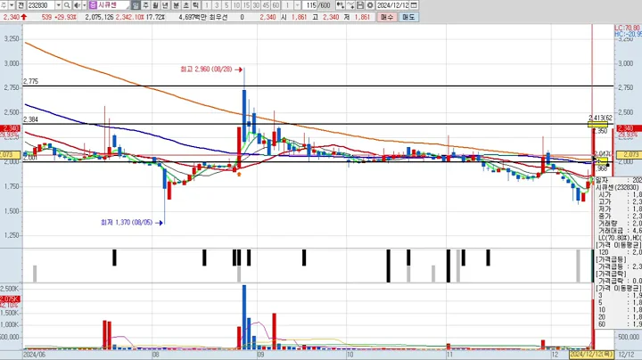Click 최우선 label in quote bar
Image resolution: width=642 pixels, height=360 pixels.
218,17
